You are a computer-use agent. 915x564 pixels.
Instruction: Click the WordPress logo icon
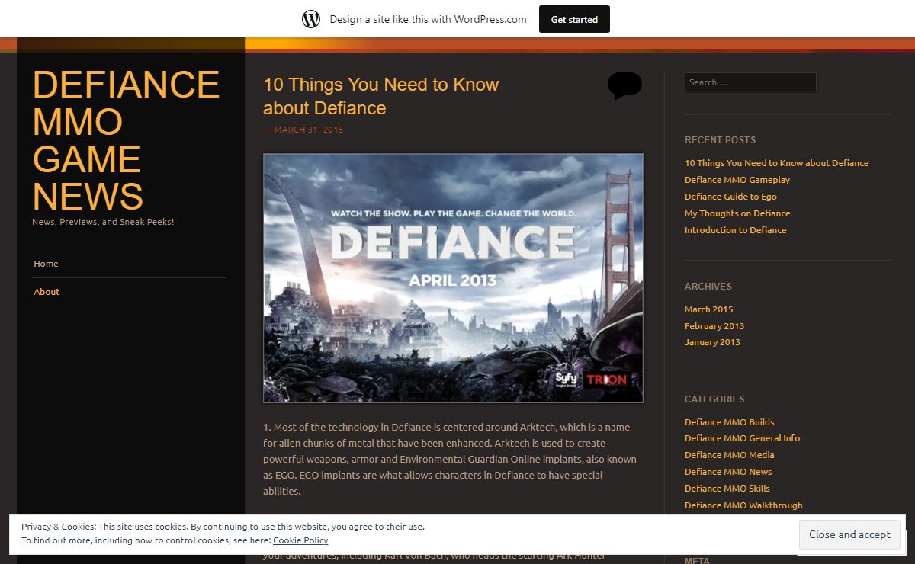coord(311,19)
